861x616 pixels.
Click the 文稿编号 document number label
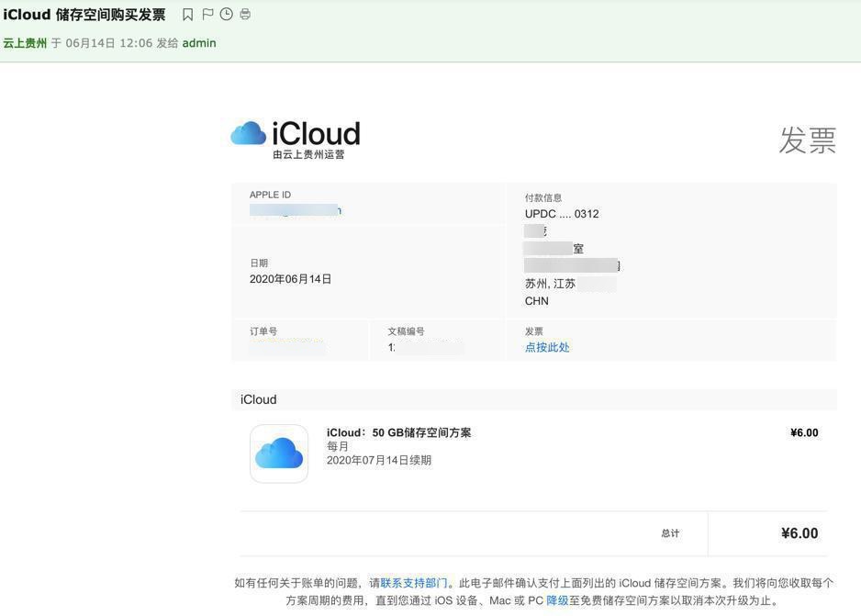coord(406,331)
